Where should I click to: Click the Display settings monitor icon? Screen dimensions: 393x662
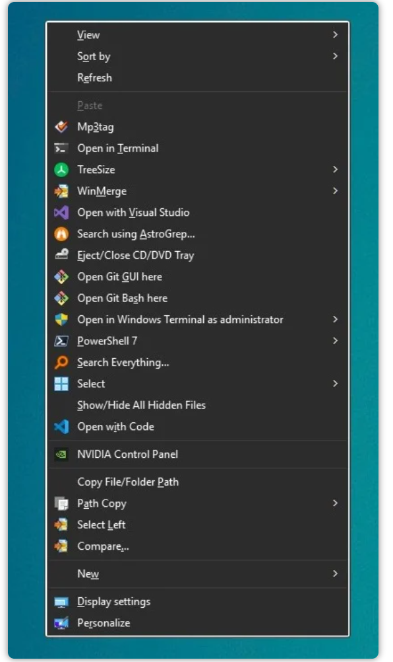(61, 602)
